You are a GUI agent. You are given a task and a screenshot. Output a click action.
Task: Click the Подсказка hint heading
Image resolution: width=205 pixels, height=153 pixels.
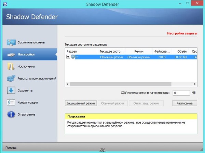pyautogui.click(x=76, y=116)
